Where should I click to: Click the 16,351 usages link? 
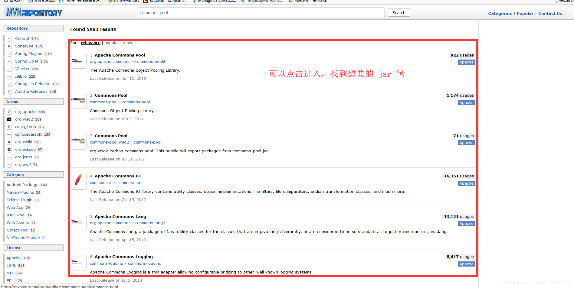[x=459, y=176]
